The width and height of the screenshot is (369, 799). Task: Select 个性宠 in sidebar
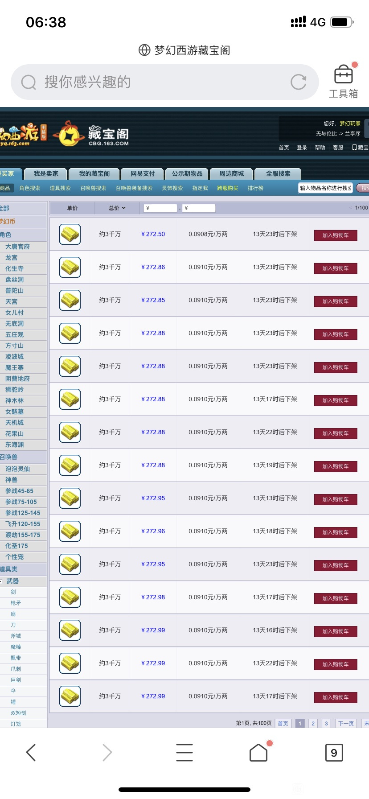point(15,557)
